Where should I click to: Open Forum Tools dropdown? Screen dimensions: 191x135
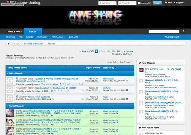(x=113, y=62)
